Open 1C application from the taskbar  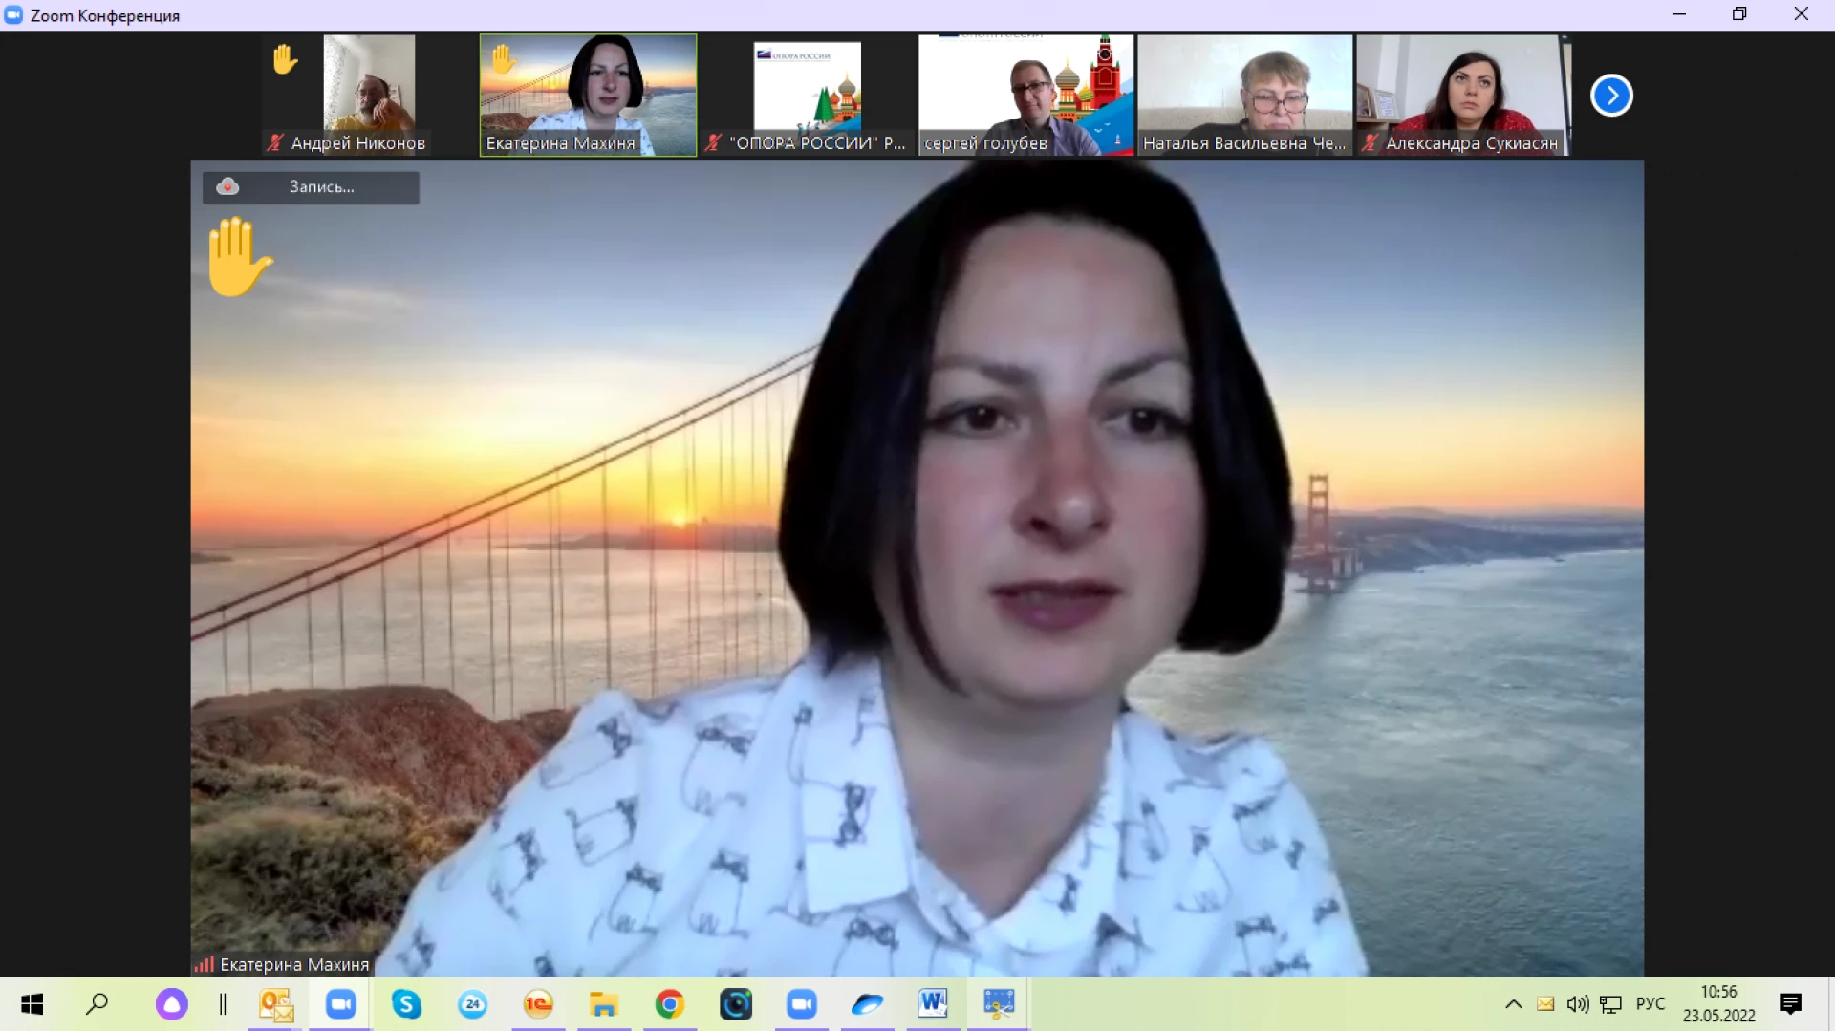coord(538,1004)
